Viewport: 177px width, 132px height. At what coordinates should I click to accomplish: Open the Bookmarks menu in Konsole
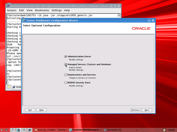(42, 10)
